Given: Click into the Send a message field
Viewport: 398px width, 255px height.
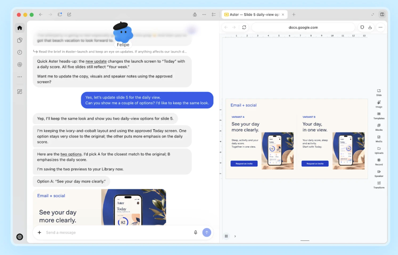Looking at the screenshot, I should [x=118, y=232].
